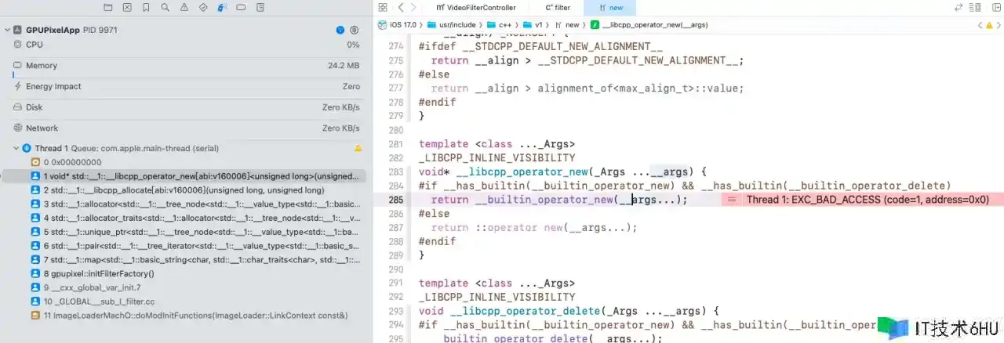Click the related items grid icon
The image size is (1004, 343).
click(x=383, y=7)
